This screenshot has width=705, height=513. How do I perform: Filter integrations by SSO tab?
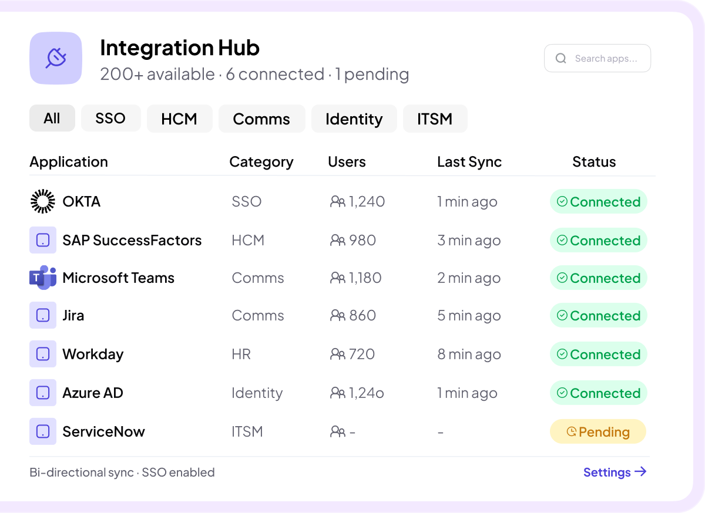point(110,119)
